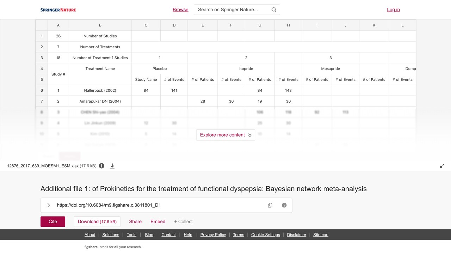This screenshot has height=254, width=451.
Task: Select spreadsheet column B header
Action: [x=100, y=25]
